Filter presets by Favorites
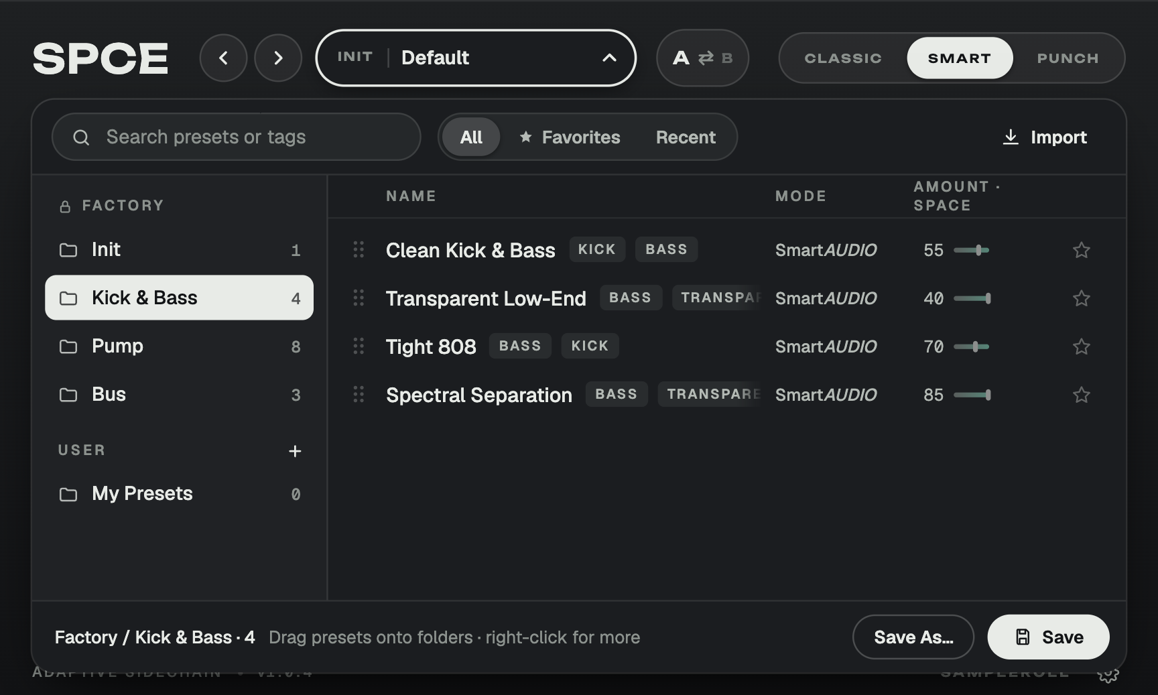 pyautogui.click(x=570, y=137)
